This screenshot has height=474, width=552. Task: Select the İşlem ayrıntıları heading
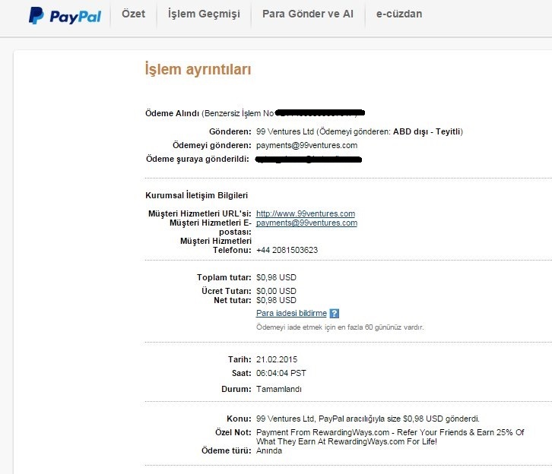coord(198,69)
